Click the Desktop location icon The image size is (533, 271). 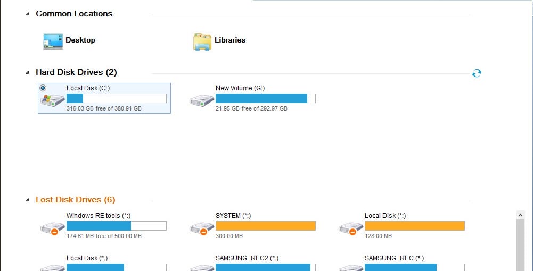click(x=53, y=41)
